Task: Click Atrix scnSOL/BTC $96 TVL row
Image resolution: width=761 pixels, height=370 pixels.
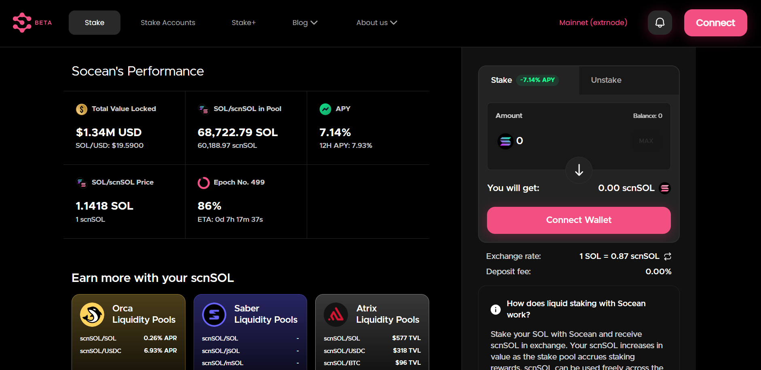Action: (x=372, y=363)
